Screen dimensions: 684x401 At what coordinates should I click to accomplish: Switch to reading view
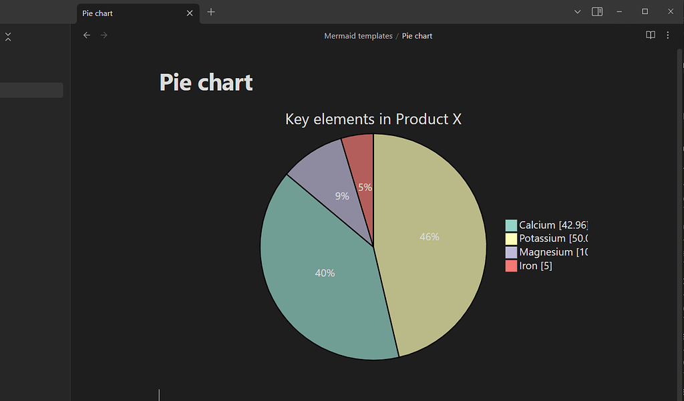tap(650, 35)
